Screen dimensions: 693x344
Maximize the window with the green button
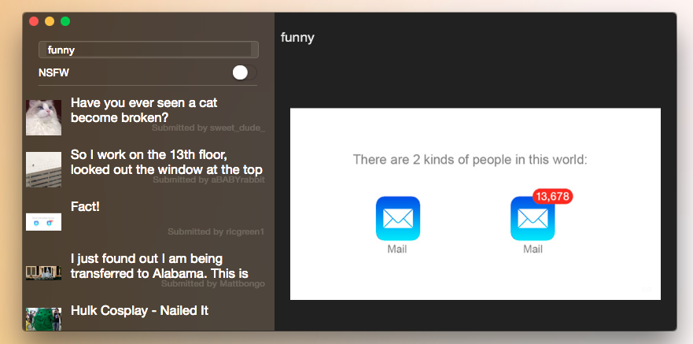click(x=65, y=21)
